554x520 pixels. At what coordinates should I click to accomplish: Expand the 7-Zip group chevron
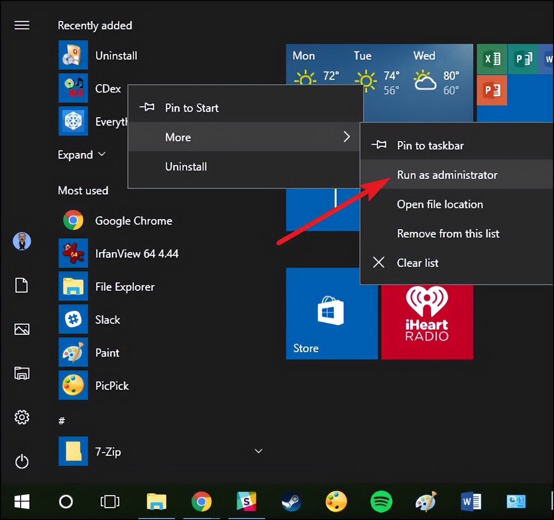click(258, 451)
